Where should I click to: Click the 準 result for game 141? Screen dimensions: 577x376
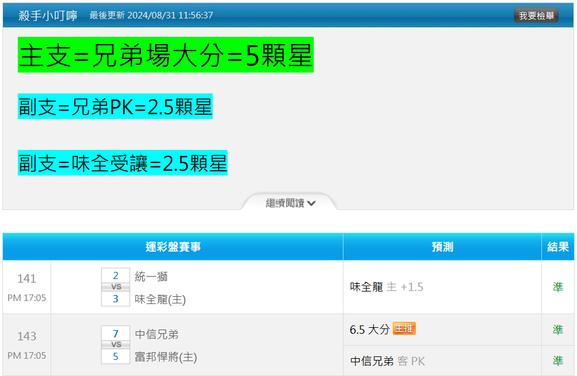point(558,287)
